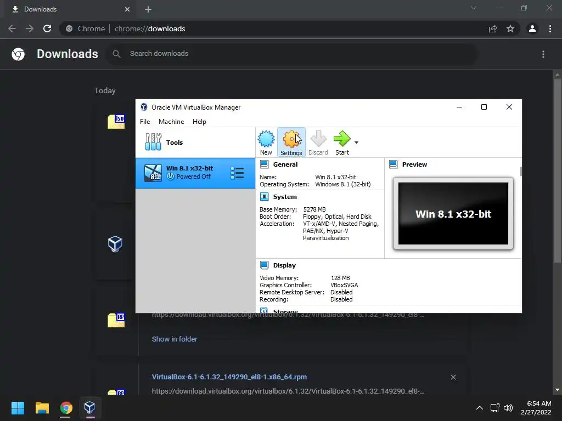This screenshot has height=421, width=562.
Task: Click the System section chip icon
Action: pyautogui.click(x=264, y=197)
